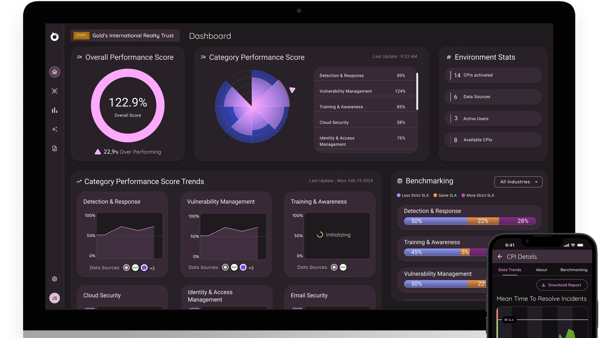The height and width of the screenshot is (338, 600).
Task: Click the Initializing spinner in Training & Awareness
Action: point(320,235)
